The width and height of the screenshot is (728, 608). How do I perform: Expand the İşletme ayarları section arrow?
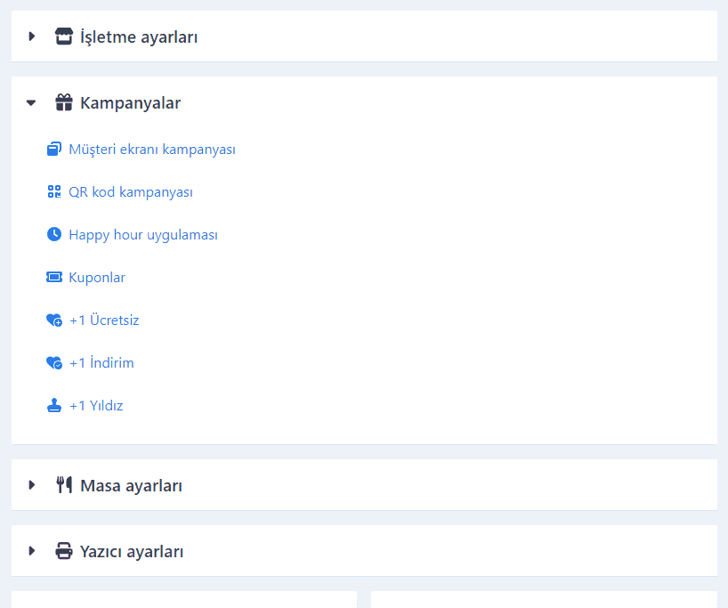point(31,36)
